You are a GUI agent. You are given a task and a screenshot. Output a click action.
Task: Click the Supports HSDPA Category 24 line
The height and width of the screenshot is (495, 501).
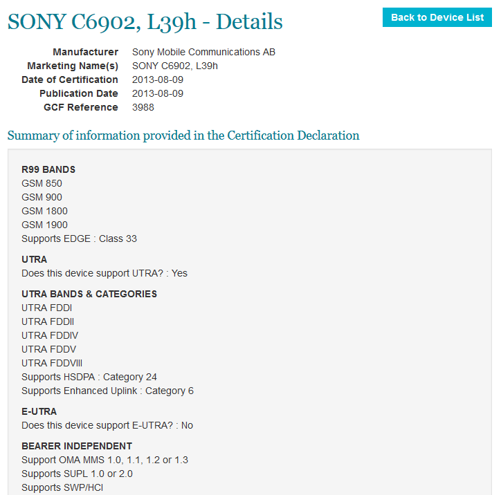click(x=89, y=377)
